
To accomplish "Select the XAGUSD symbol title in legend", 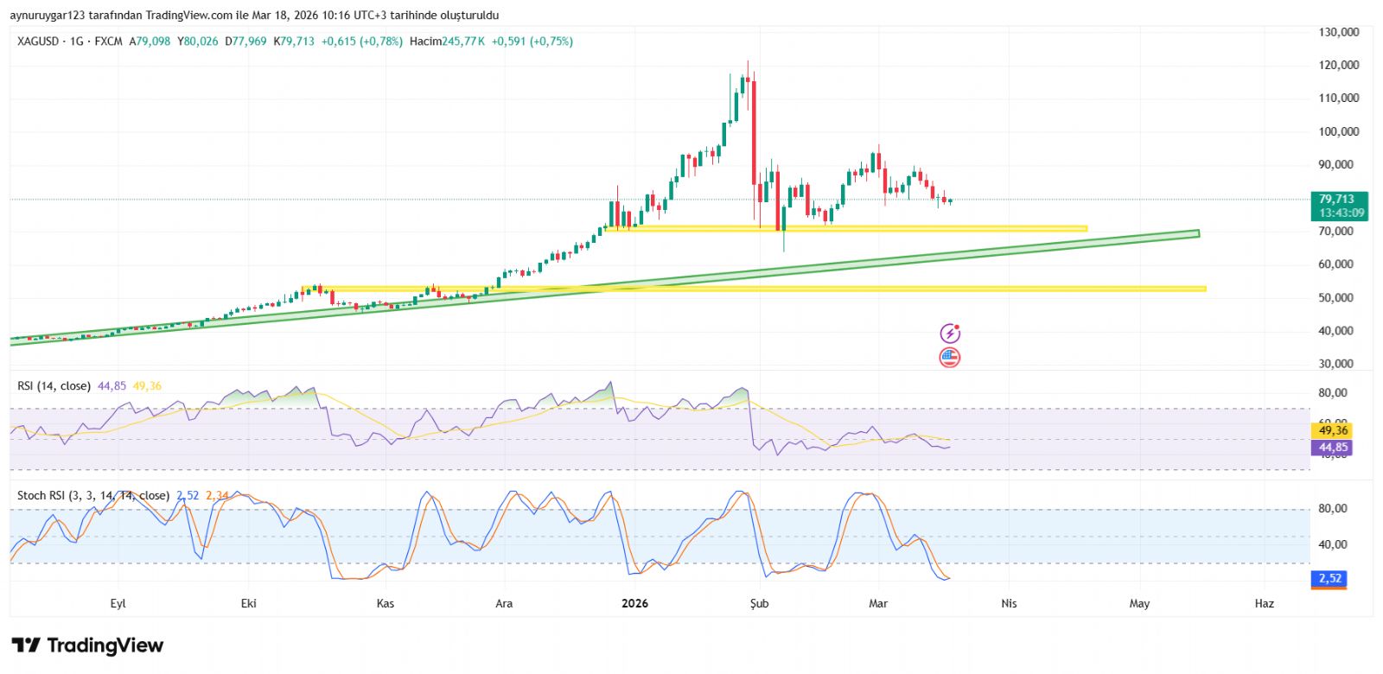I will pyautogui.click(x=38, y=41).
